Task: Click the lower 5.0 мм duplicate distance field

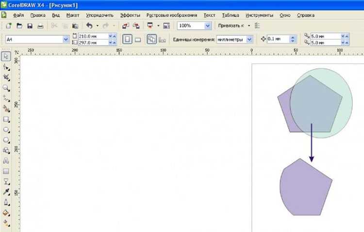Action: 326,43
